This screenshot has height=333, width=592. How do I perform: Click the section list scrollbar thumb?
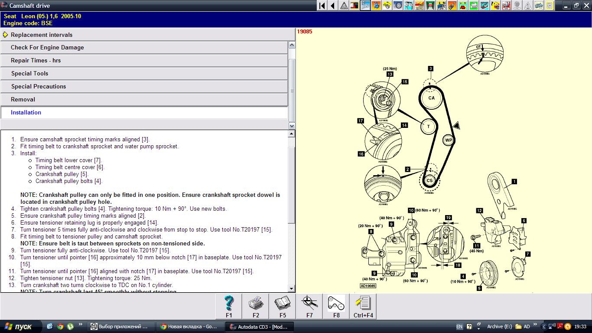coord(292,91)
